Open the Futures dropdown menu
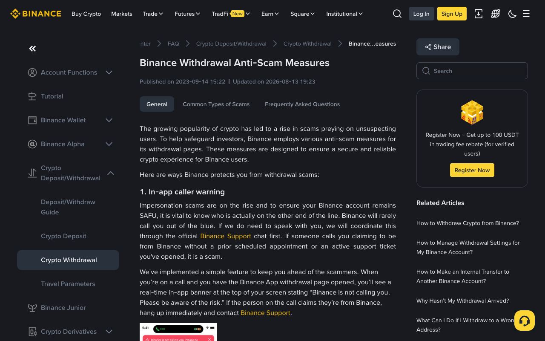 click(188, 14)
